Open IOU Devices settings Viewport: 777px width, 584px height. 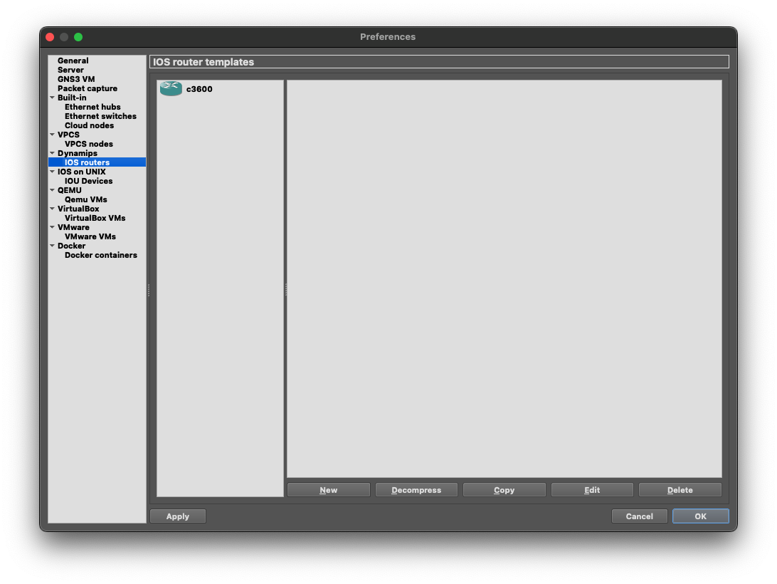pyautogui.click(x=87, y=181)
